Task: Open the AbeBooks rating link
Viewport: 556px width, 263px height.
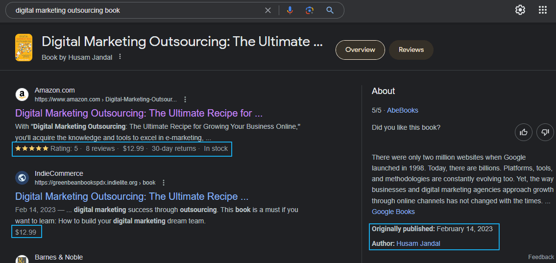Action: pos(403,110)
